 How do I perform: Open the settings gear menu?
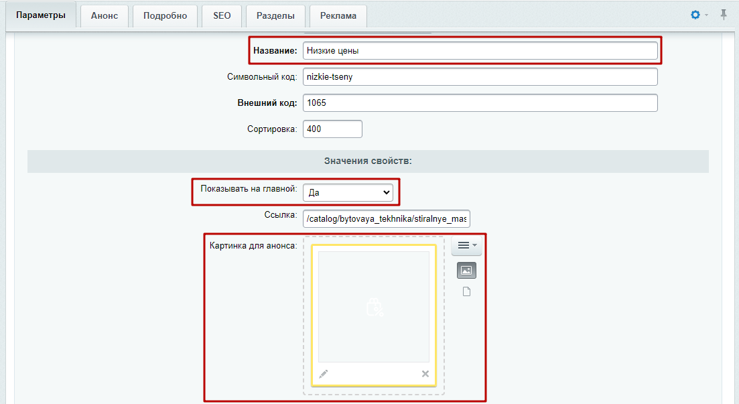tap(695, 15)
